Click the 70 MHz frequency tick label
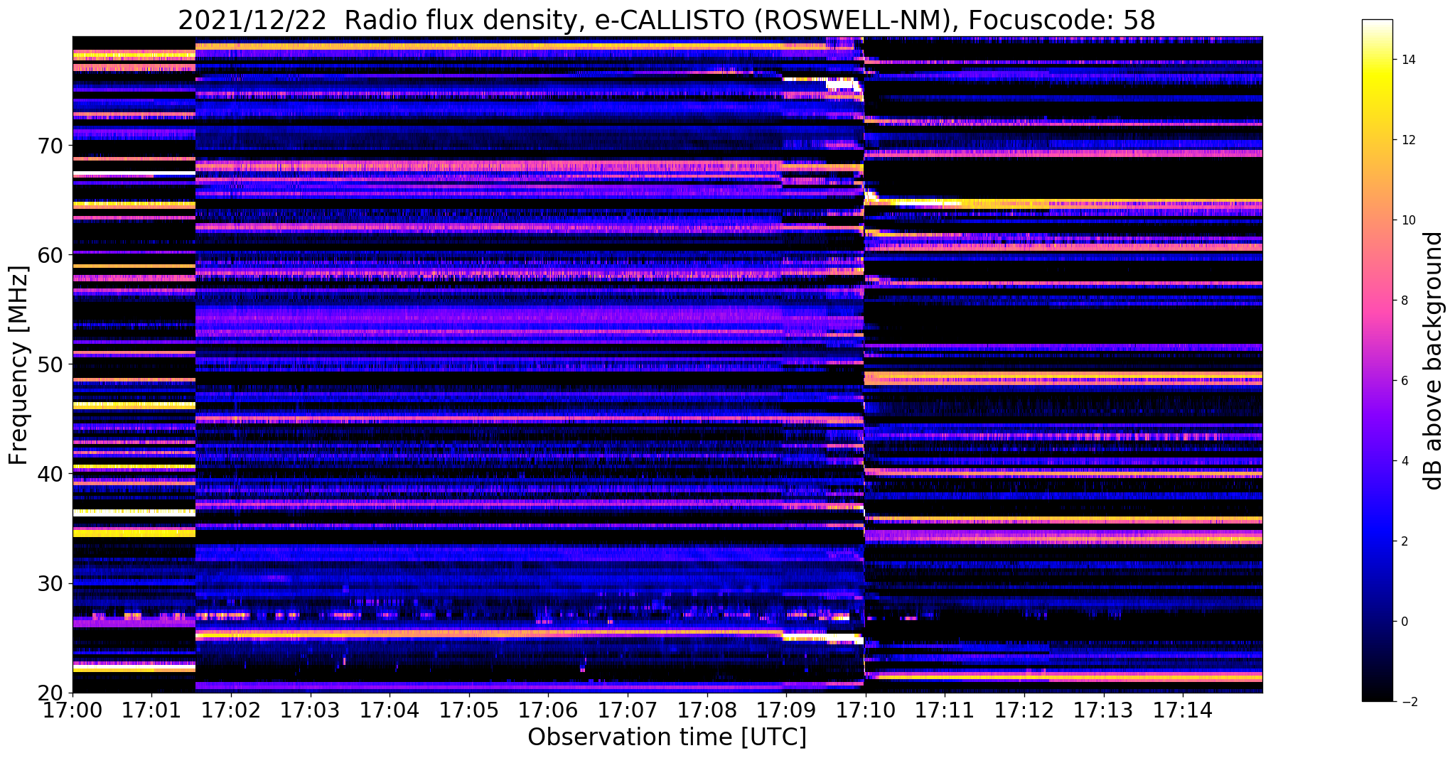Screen dimensions: 1455x758 click(51, 146)
